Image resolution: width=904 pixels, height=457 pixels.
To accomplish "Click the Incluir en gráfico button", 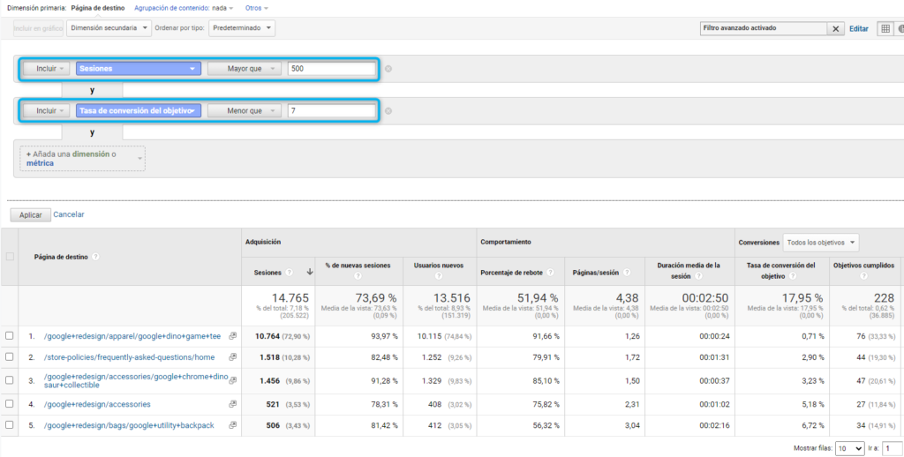I will click(x=38, y=28).
